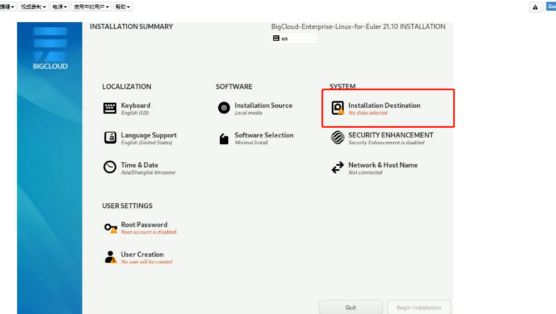Open the leftmost 快捷键 dropdown menu
This screenshot has height=314, width=556.
click(x=7, y=7)
